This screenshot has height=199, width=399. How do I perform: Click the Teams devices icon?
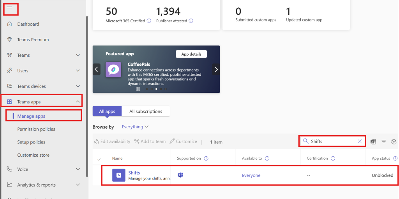(9, 86)
